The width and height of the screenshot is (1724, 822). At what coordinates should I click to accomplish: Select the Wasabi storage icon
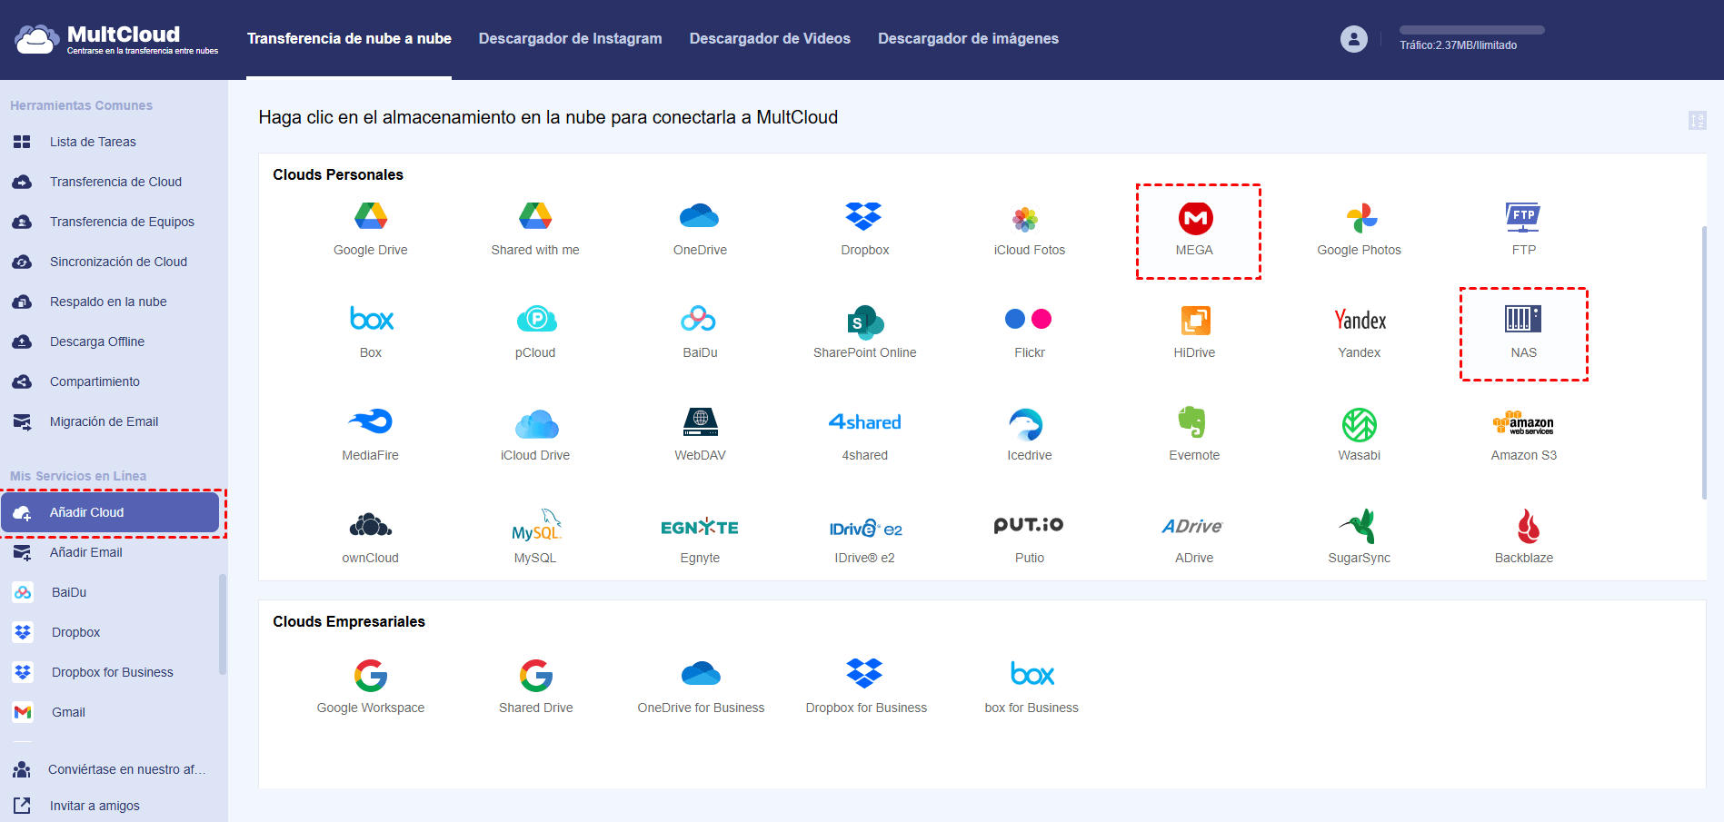click(1360, 424)
